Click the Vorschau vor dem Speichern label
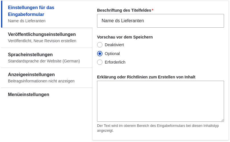This screenshot has height=142, width=230. (125, 37)
